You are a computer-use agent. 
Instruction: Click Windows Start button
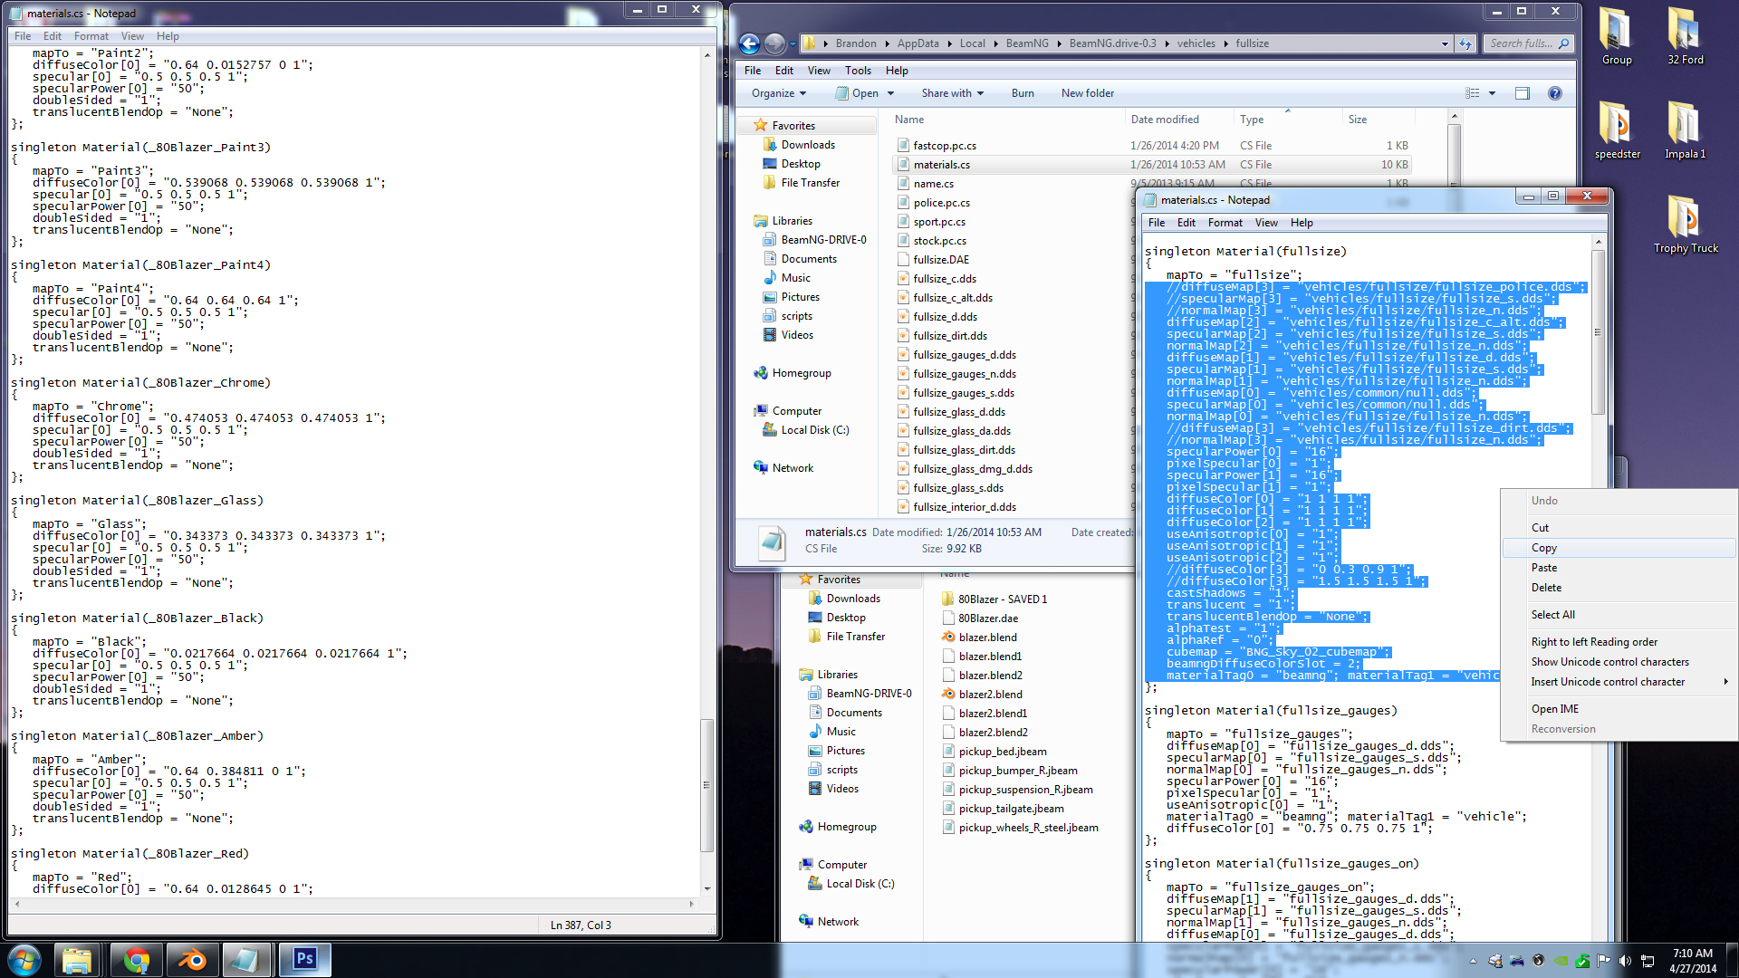[24, 960]
